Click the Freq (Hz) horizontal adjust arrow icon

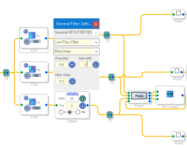click(72, 65)
